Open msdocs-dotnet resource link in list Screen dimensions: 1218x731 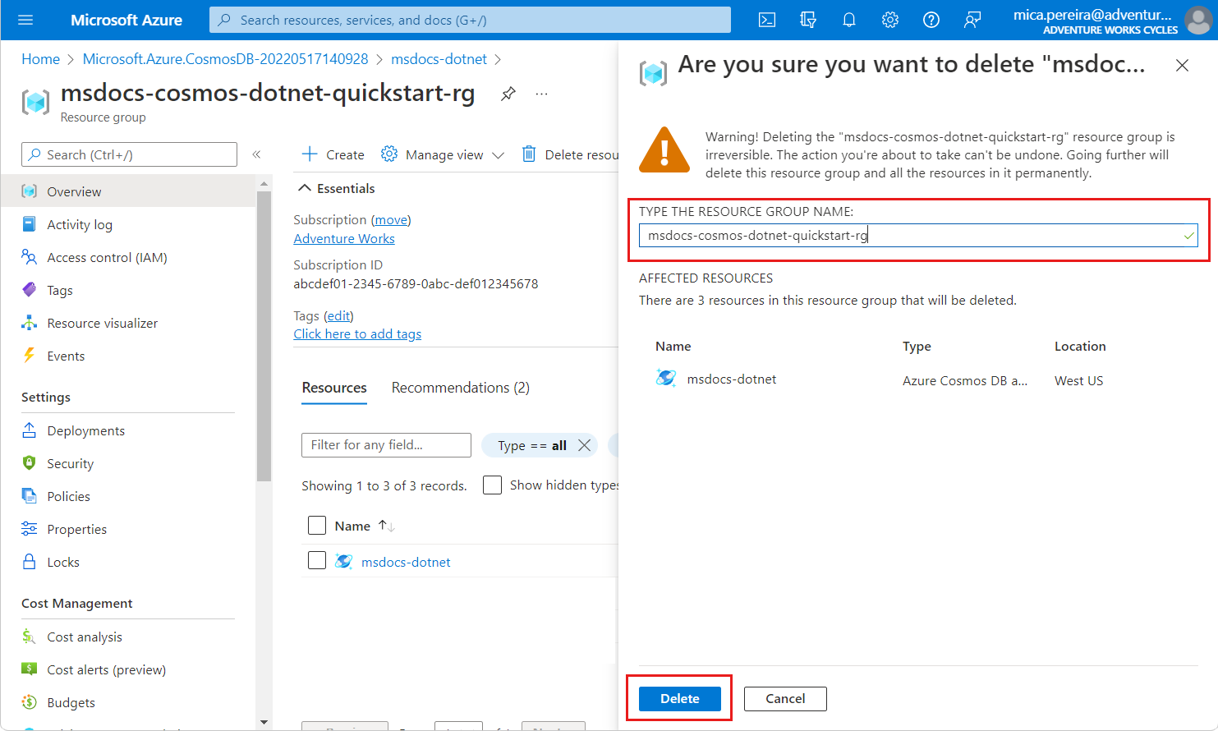(406, 562)
